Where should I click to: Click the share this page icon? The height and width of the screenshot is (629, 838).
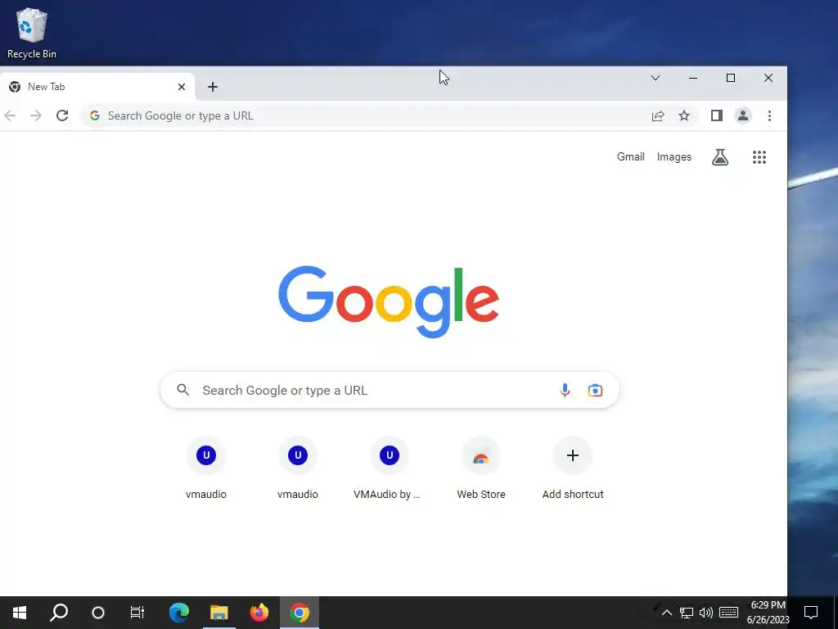[658, 115]
